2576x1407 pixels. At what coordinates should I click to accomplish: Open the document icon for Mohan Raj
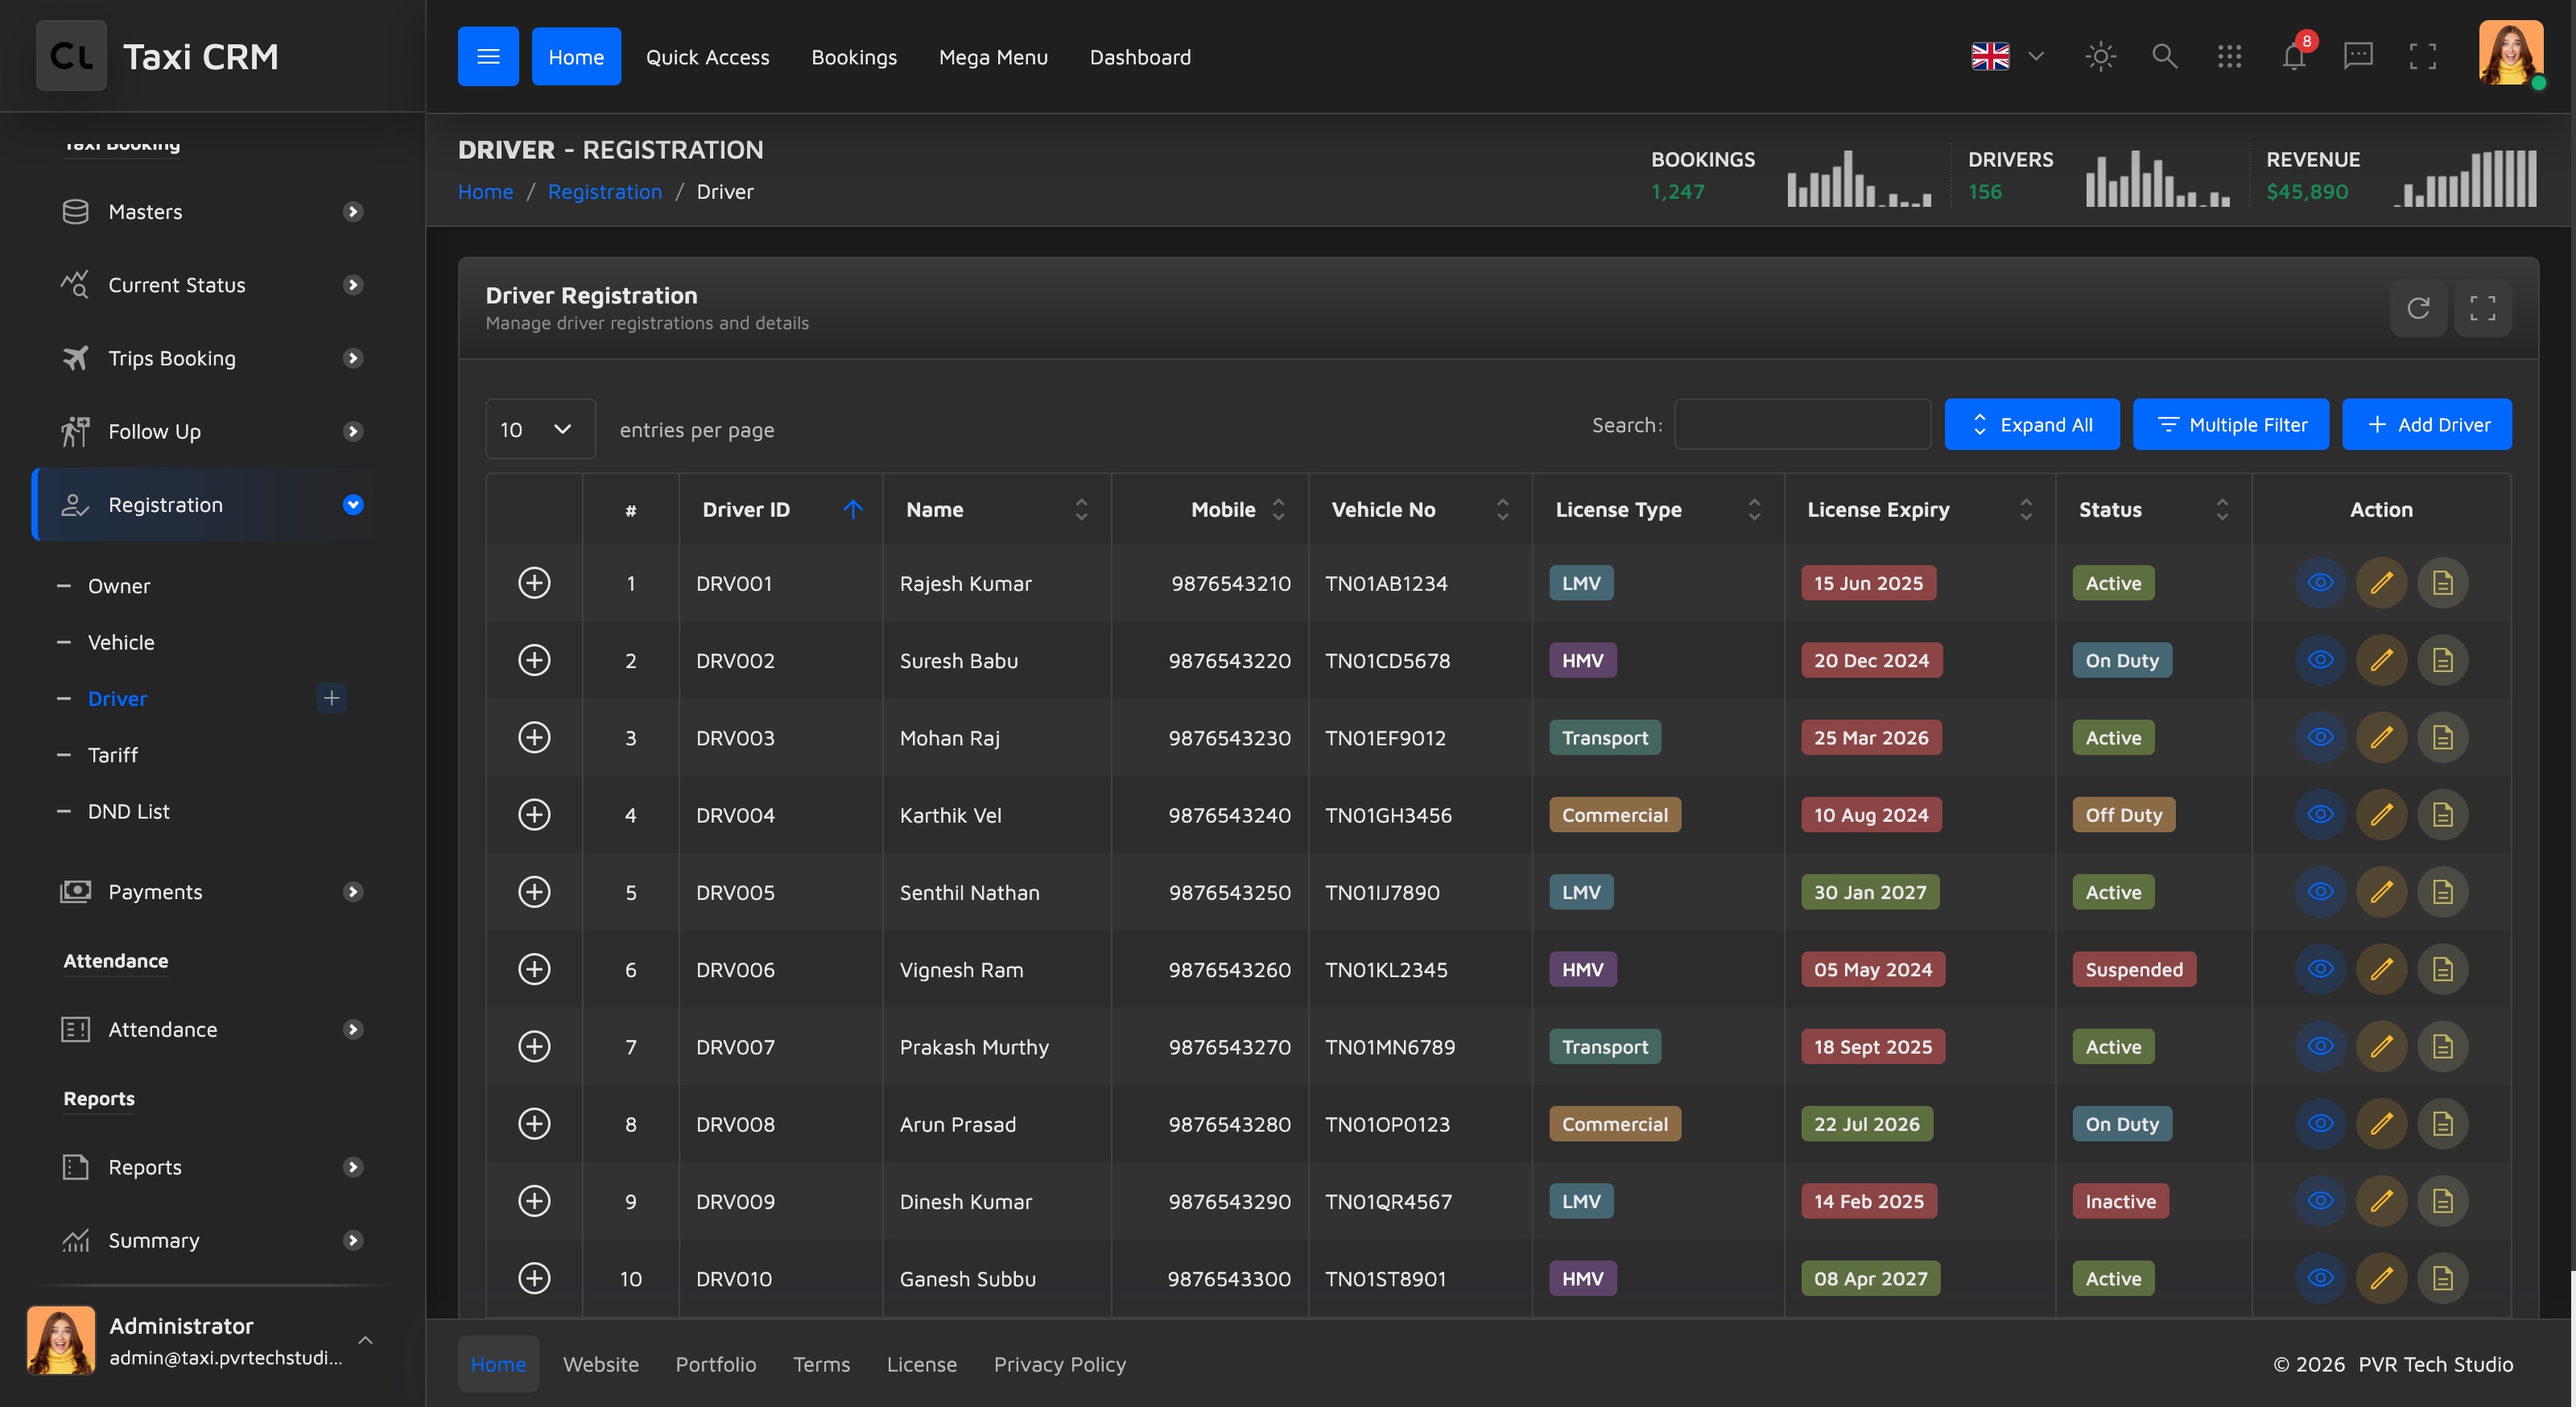pos(2442,737)
